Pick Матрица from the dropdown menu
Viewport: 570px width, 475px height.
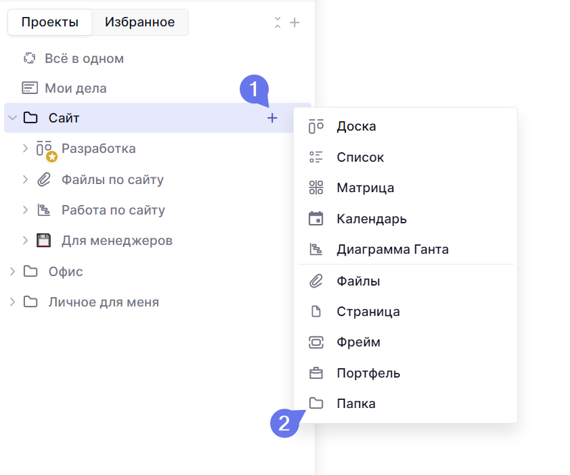tap(365, 188)
